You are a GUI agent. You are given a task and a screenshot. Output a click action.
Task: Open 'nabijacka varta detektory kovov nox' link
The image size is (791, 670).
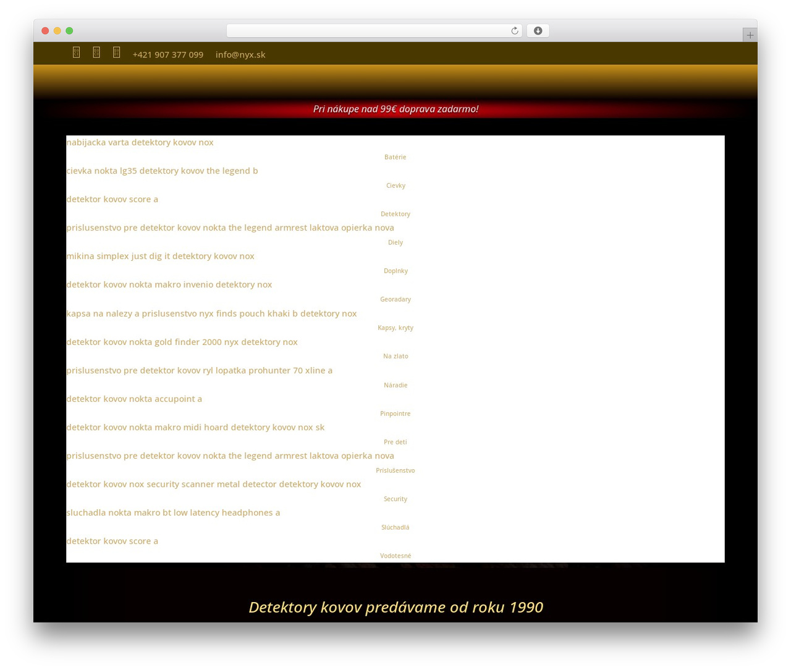[140, 142]
